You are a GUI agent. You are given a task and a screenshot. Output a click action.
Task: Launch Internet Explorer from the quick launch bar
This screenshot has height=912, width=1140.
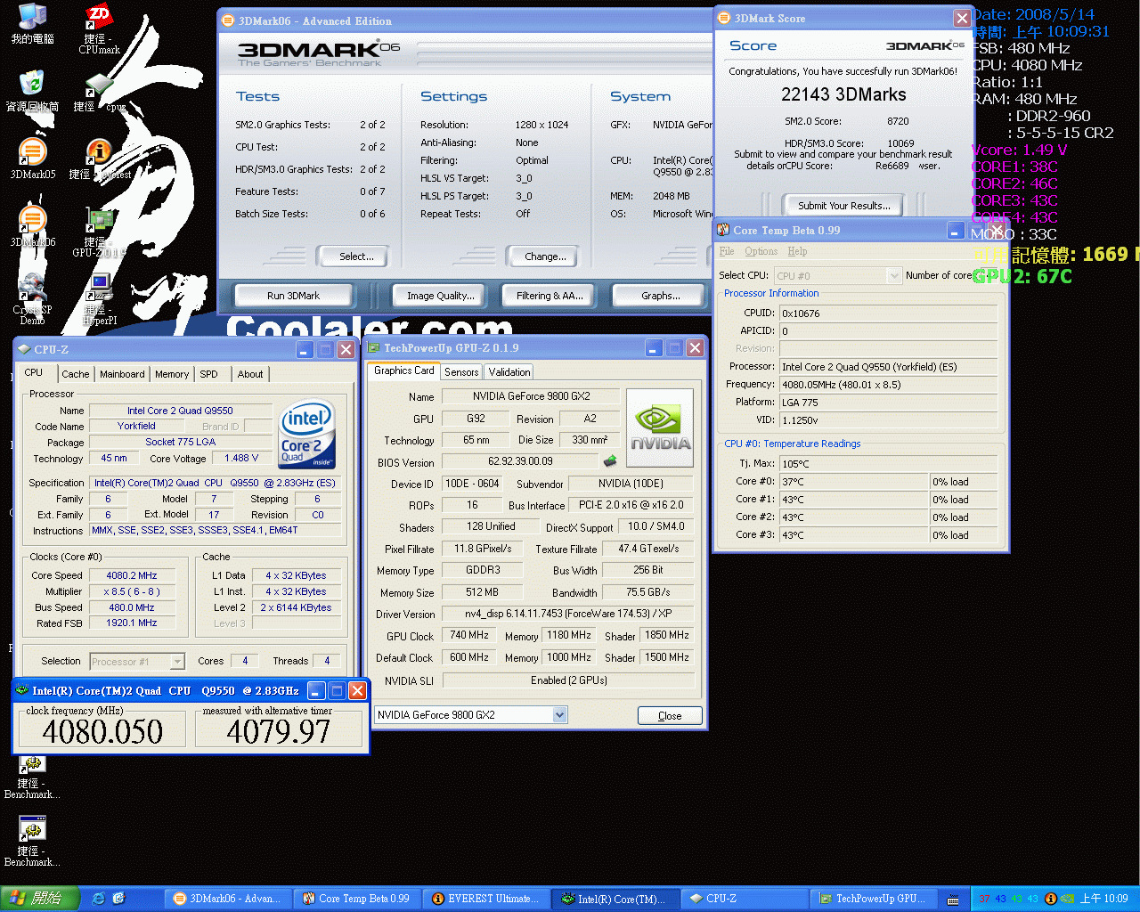(98, 899)
